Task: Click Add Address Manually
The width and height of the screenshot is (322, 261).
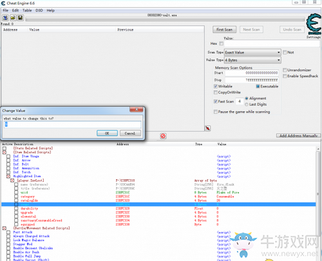Action: (x=298, y=136)
